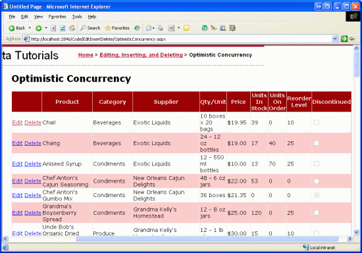The height and width of the screenshot is (253, 362).
Task: Click Edit link for Chef Anton's Gumbo Mix
Action: point(17,195)
